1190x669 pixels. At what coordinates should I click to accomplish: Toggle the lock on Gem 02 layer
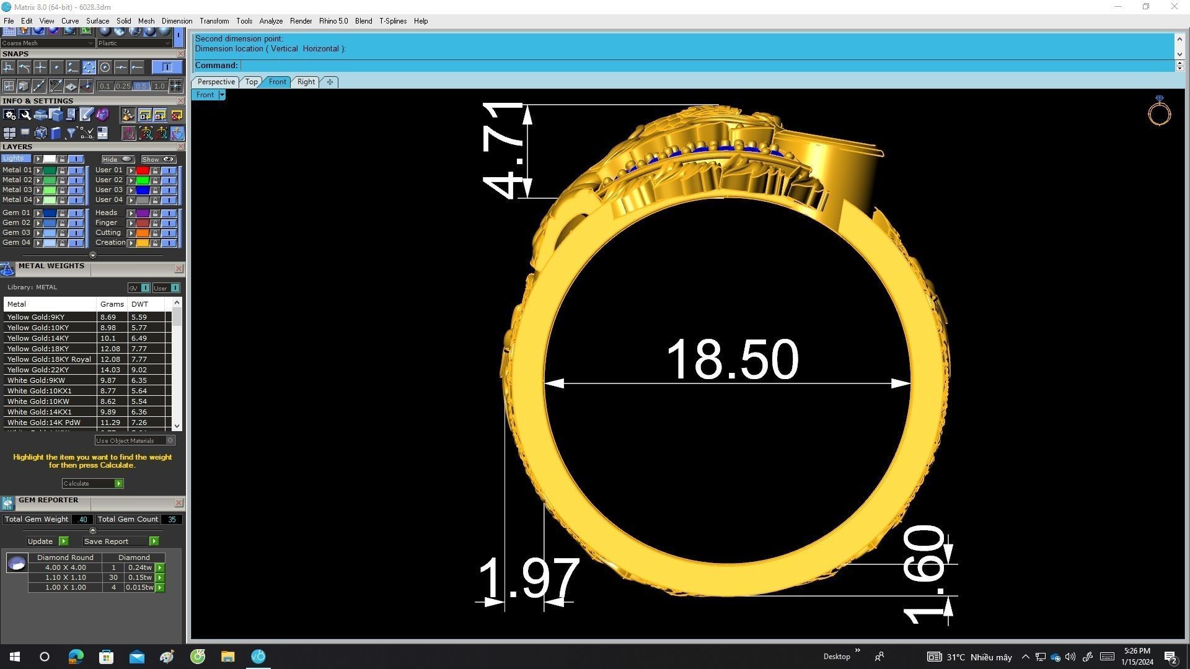click(62, 223)
